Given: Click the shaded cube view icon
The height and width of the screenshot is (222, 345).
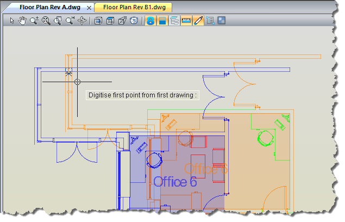Looking at the screenshot, I should point(134,21).
